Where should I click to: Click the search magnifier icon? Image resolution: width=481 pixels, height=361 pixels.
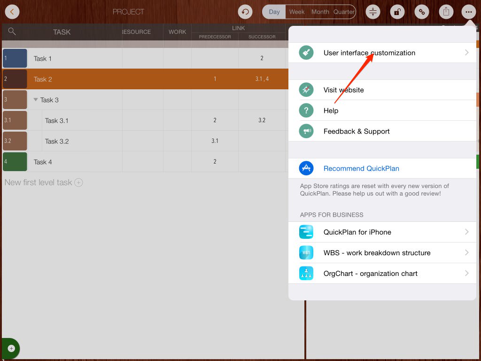12,31
